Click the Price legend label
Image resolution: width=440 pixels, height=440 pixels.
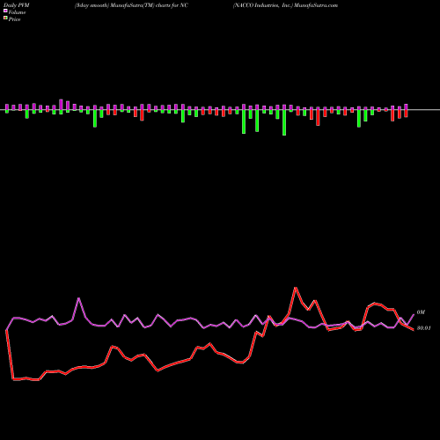[14, 19]
